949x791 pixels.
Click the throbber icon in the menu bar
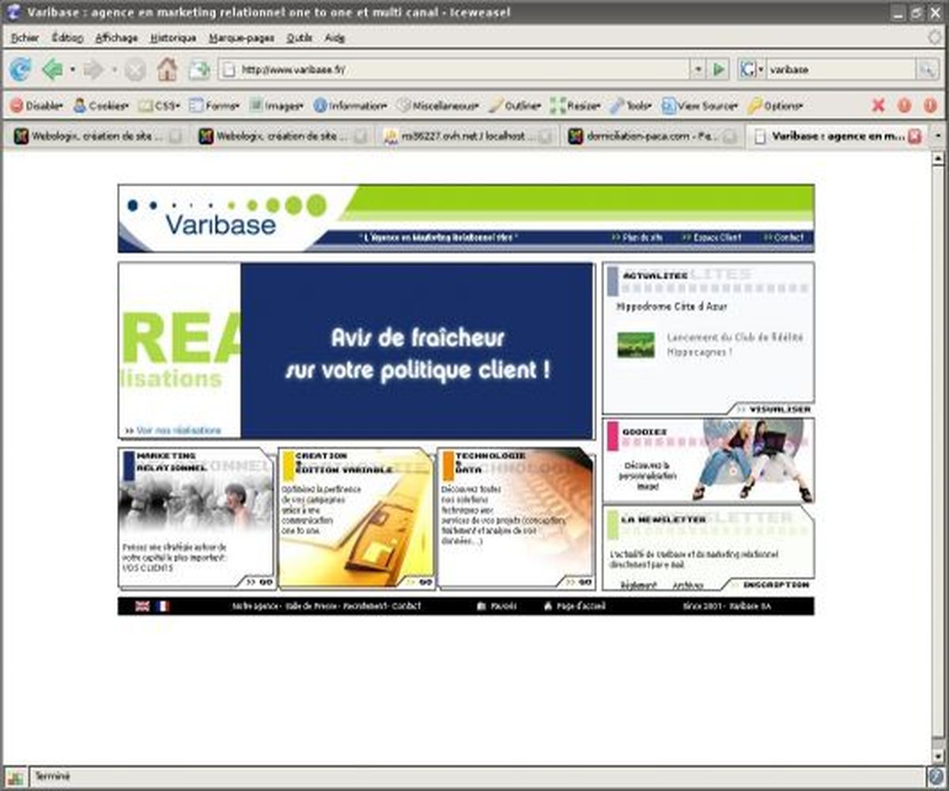click(x=935, y=37)
